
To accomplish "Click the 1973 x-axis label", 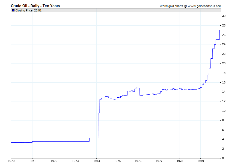I will 75,161.
